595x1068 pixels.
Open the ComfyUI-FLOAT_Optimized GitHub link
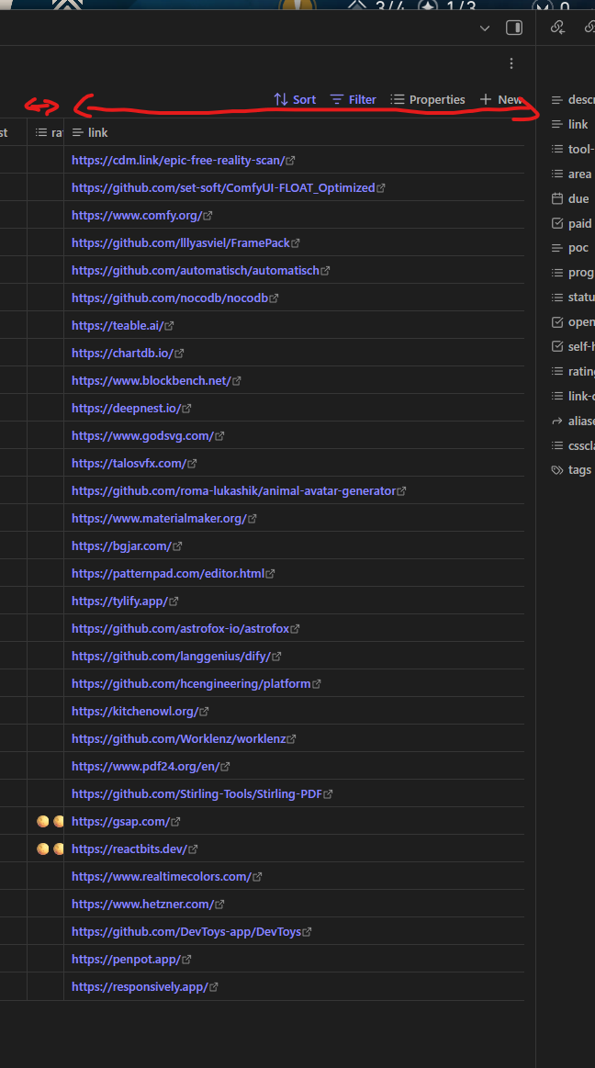[223, 187]
